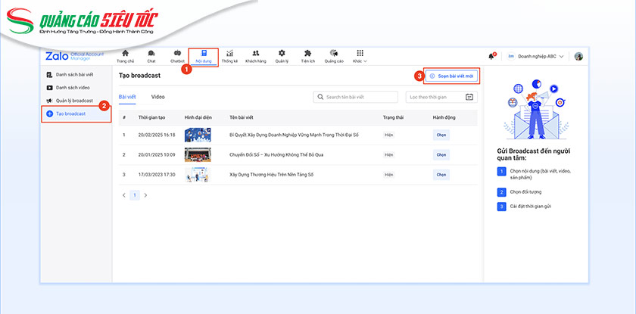This screenshot has height=314, width=636.
Task: Go to next page with right arrow
Action: (145, 194)
